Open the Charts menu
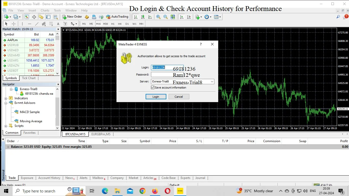 point(45,10)
